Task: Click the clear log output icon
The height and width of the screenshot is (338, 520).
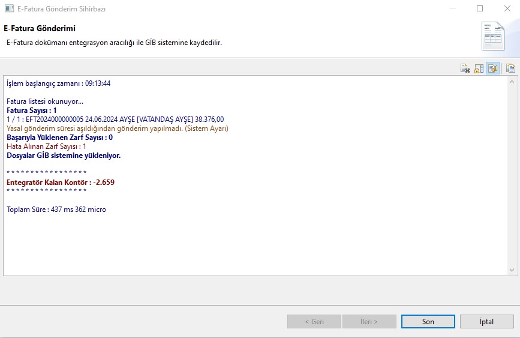Action: click(x=465, y=68)
